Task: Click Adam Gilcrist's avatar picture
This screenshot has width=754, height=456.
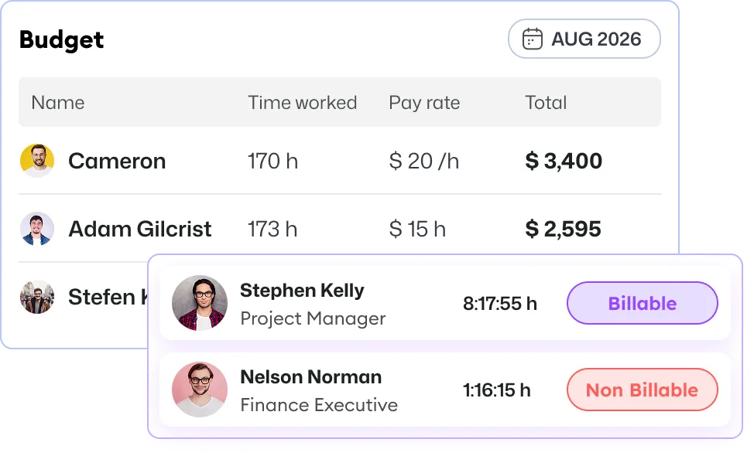Action: (x=37, y=229)
